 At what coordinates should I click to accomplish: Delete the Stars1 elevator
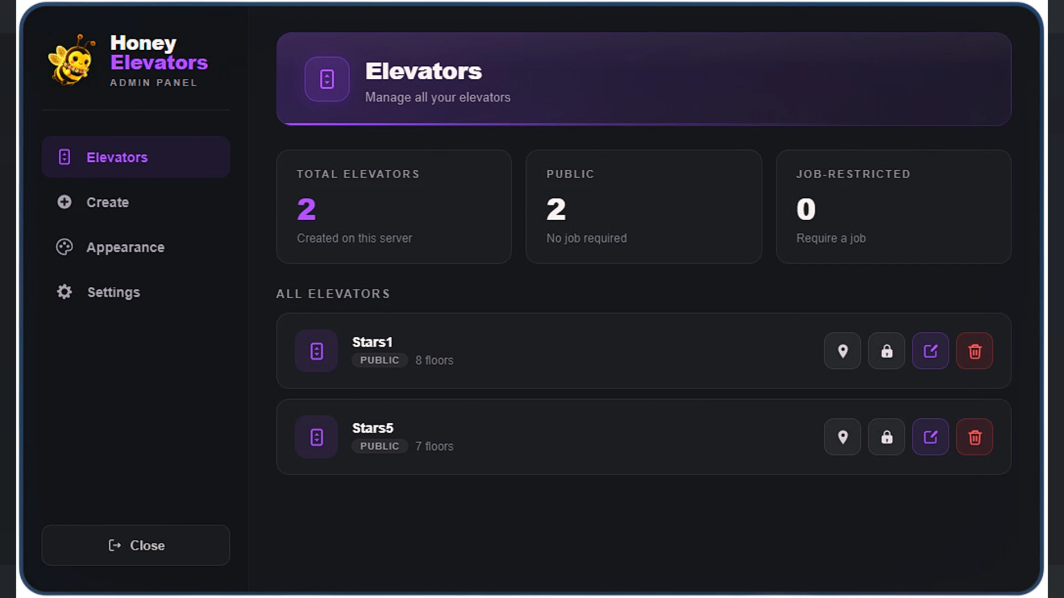[x=975, y=351]
